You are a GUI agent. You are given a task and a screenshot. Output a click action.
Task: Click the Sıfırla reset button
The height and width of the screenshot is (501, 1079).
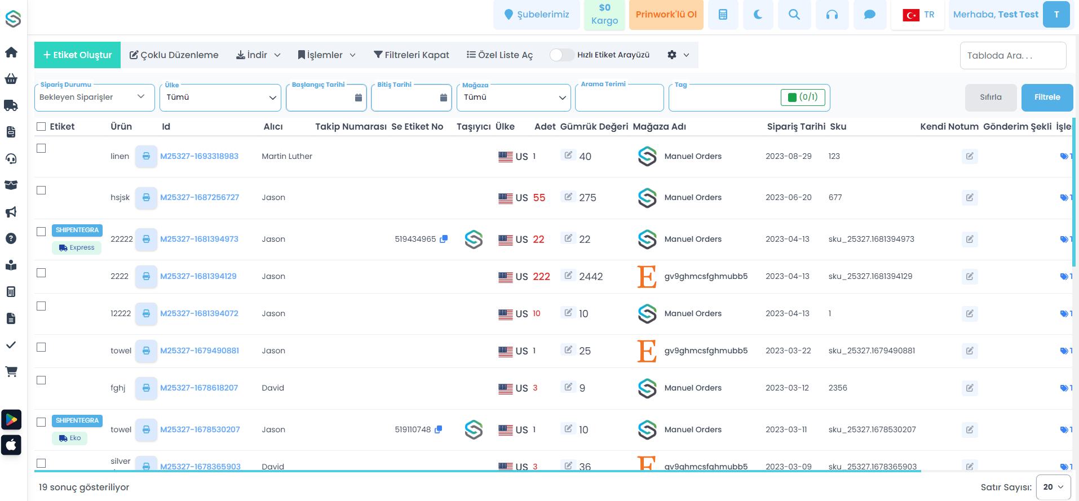click(x=990, y=97)
